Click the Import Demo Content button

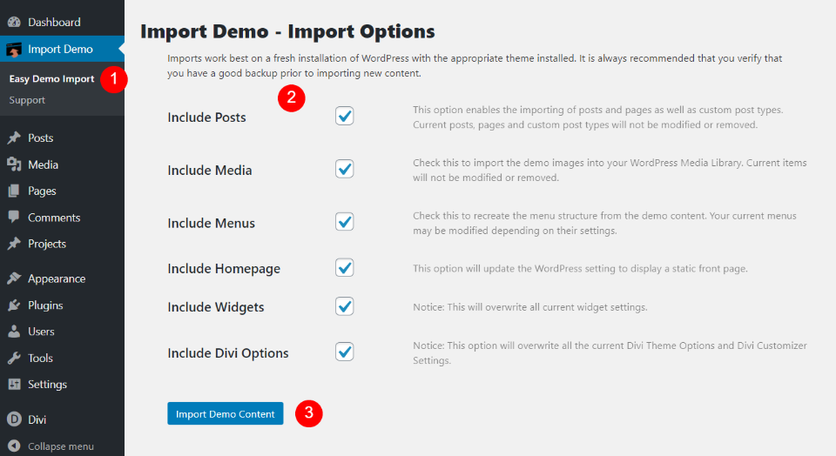[x=226, y=414]
